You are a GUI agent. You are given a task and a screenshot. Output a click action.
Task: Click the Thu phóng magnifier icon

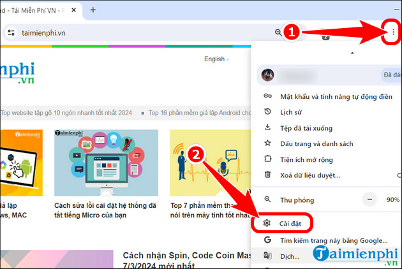tap(267, 200)
